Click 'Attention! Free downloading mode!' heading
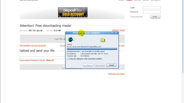This screenshot has width=184, height=103. 45,26
